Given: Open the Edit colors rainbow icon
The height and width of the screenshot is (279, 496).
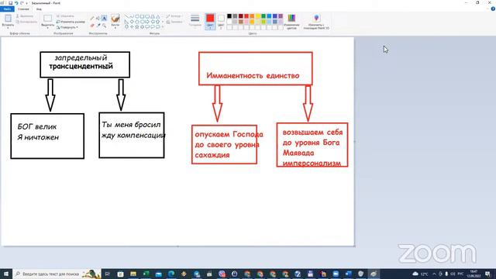Looking at the screenshot, I should [x=291, y=19].
